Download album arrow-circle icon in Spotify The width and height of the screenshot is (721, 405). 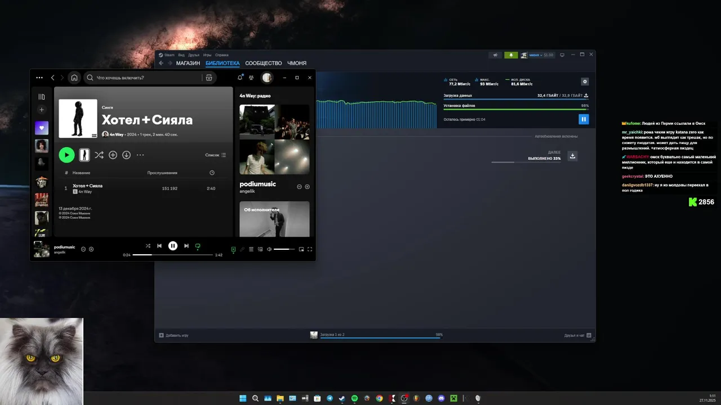126,155
